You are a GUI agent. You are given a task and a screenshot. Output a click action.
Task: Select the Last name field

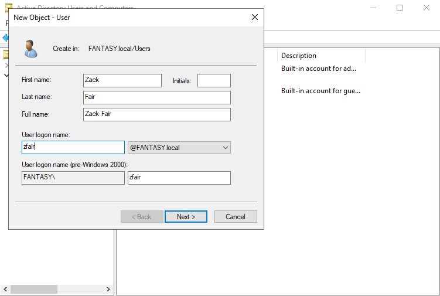pyautogui.click(x=157, y=97)
